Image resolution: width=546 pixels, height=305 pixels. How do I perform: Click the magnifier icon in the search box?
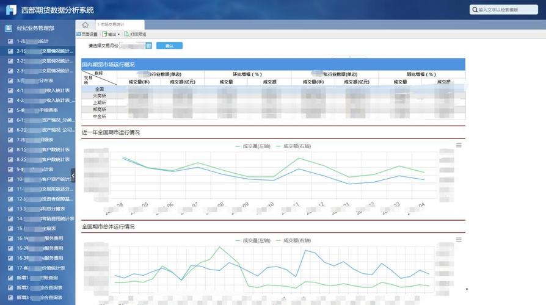pyautogui.click(x=475, y=10)
